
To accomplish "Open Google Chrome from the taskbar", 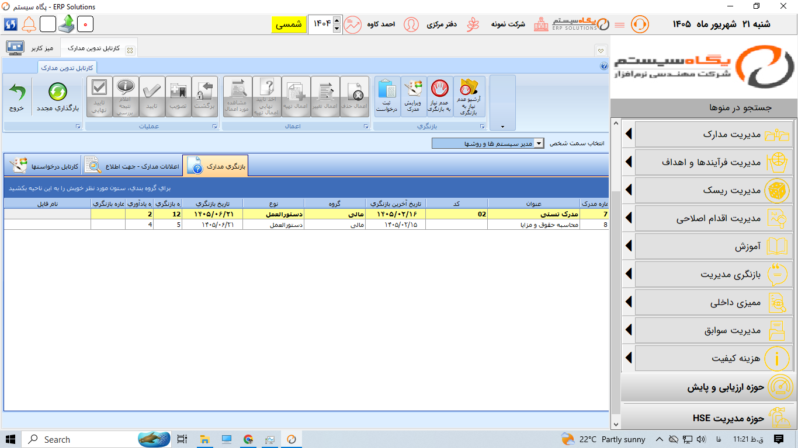I will coord(248,439).
